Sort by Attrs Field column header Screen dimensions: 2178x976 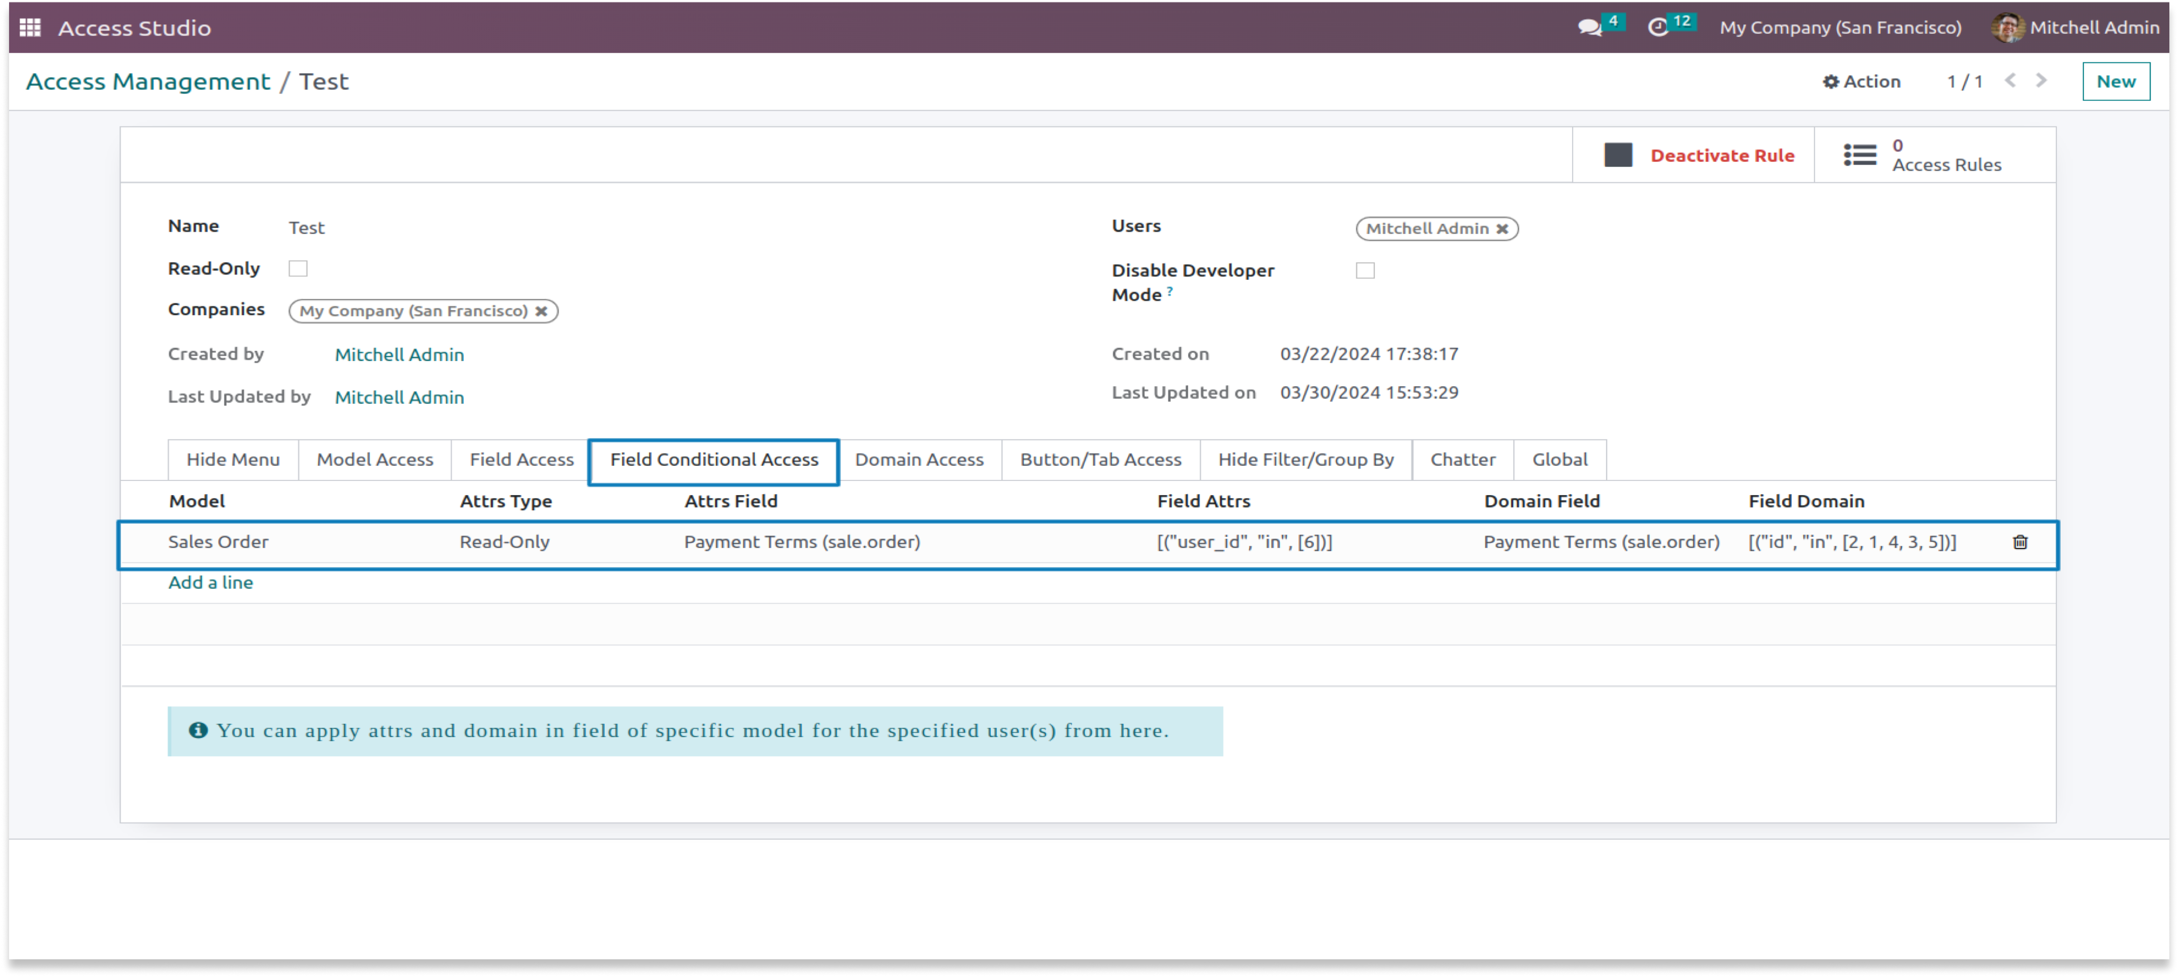click(x=730, y=502)
